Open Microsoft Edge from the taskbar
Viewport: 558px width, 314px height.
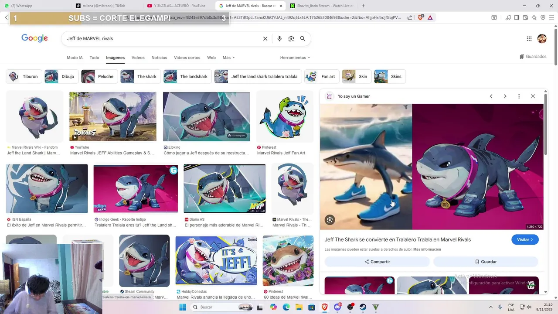point(286,307)
